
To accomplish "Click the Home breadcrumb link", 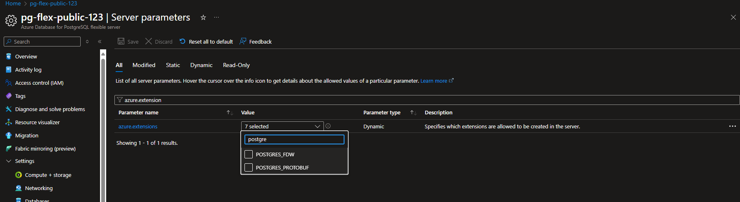I will [13, 3].
